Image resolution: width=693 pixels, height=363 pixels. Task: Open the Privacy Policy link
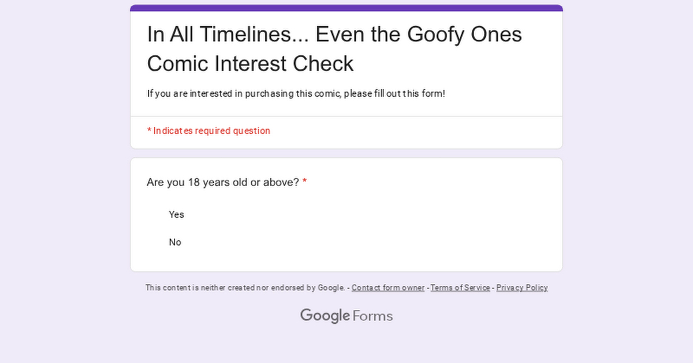coord(521,288)
